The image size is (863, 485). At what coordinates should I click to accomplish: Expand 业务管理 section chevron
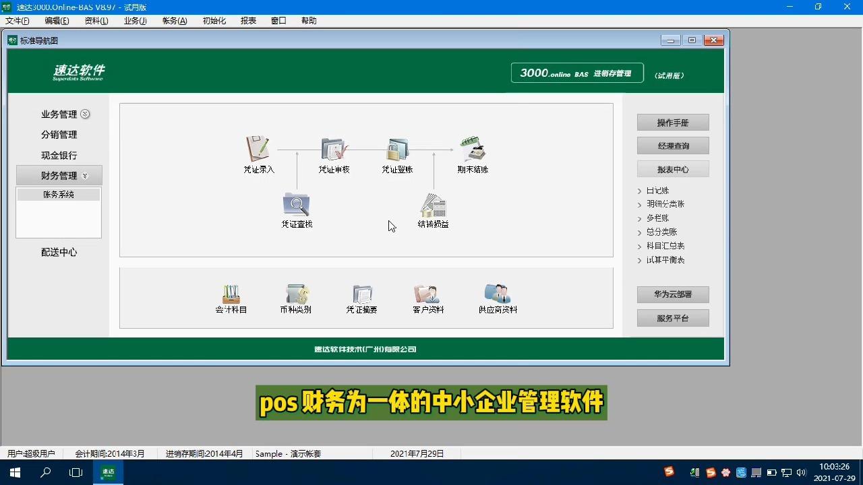click(85, 115)
